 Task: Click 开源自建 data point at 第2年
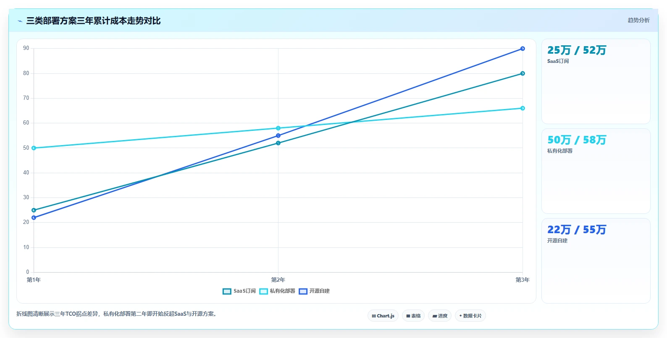click(x=278, y=135)
